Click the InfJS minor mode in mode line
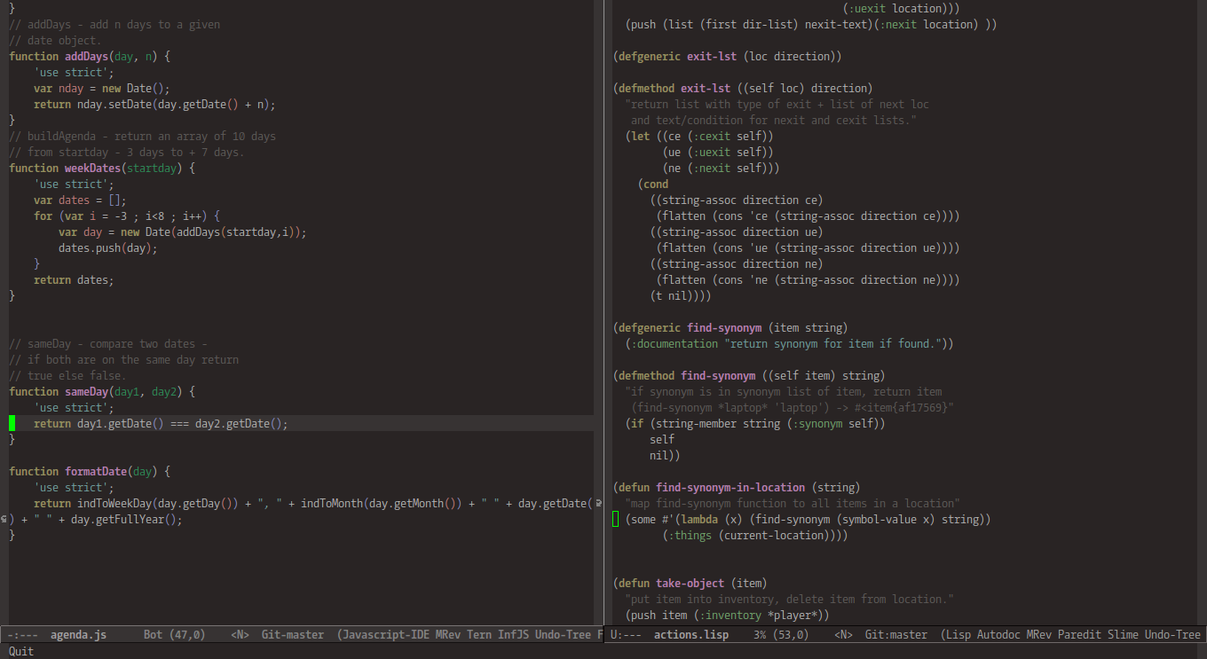 click(513, 635)
